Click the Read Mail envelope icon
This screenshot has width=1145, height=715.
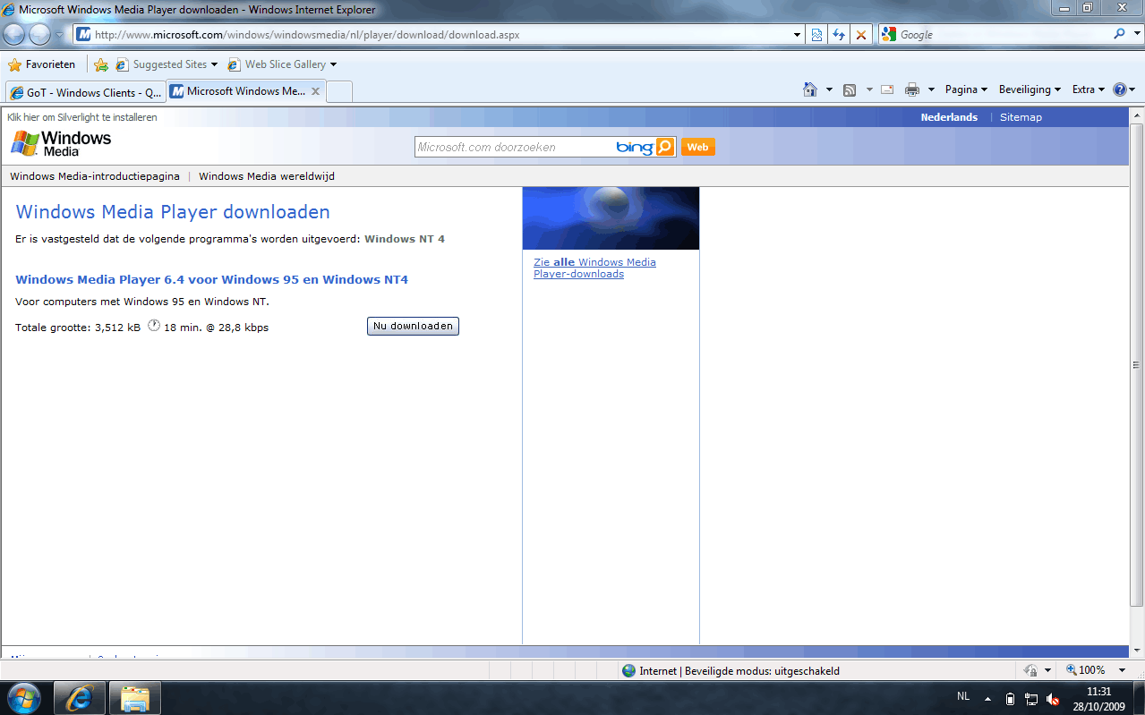(887, 89)
